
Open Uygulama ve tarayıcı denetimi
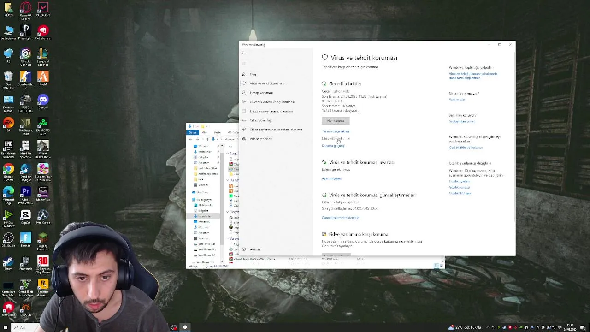coord(271,111)
